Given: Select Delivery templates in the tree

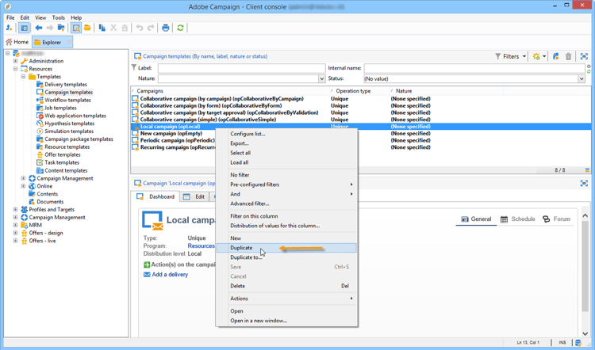Looking at the screenshot, I should [66, 85].
